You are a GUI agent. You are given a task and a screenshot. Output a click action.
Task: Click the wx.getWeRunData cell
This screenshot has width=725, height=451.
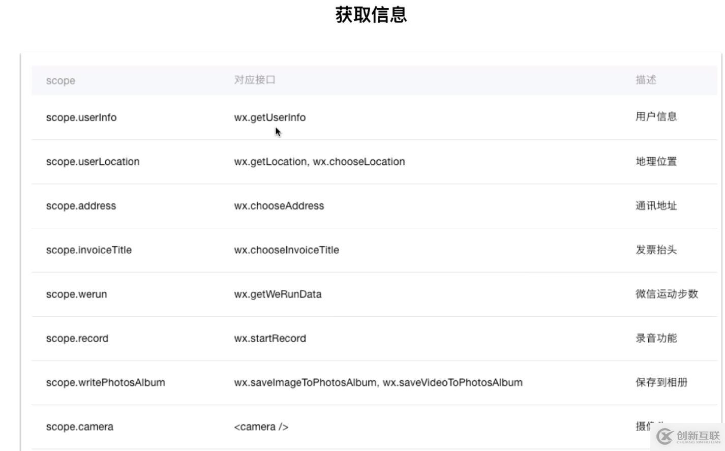[278, 294]
